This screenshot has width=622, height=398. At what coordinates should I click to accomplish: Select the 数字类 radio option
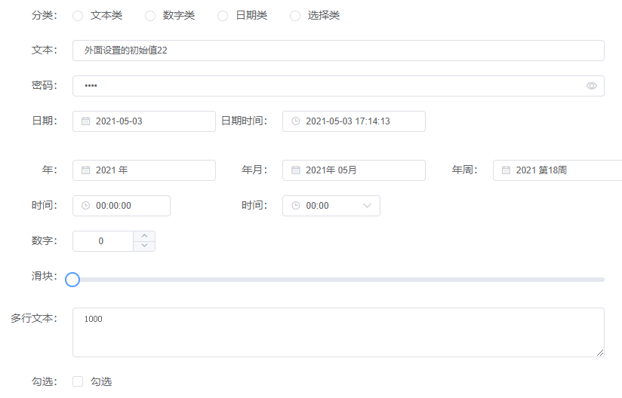(150, 16)
